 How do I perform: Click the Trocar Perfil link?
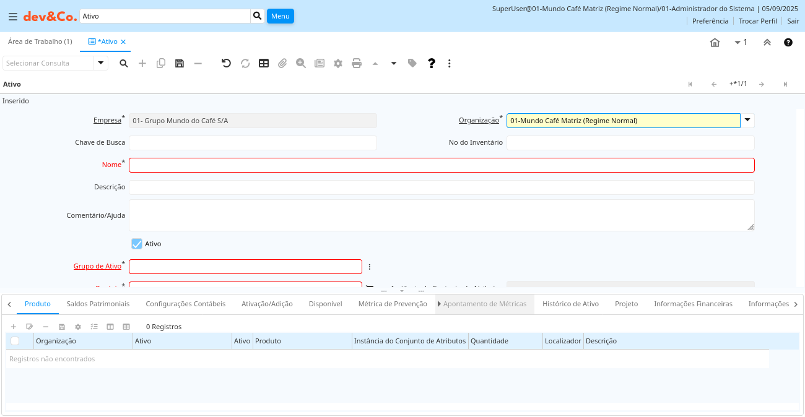point(757,21)
